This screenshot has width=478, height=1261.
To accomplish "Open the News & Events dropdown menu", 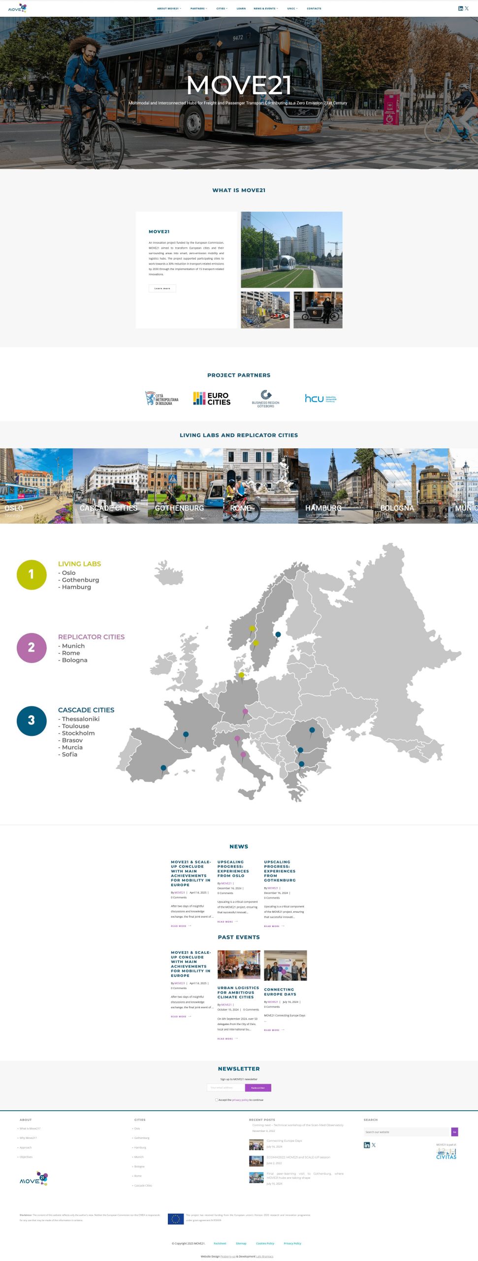I will [265, 8].
